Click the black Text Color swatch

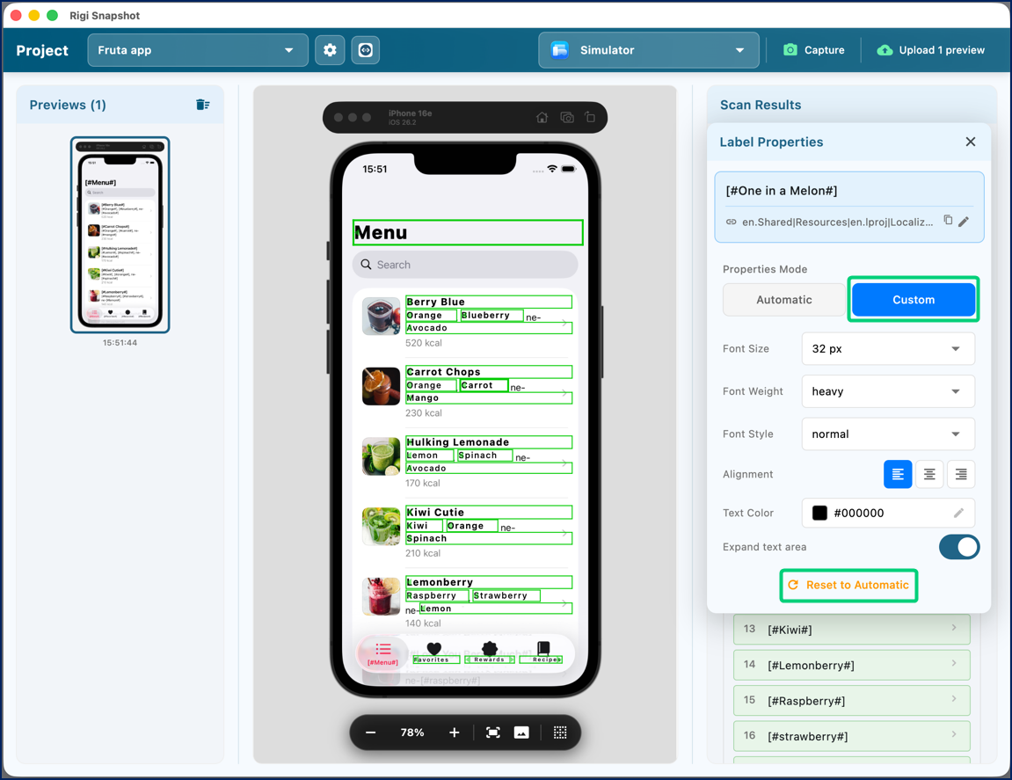(819, 513)
